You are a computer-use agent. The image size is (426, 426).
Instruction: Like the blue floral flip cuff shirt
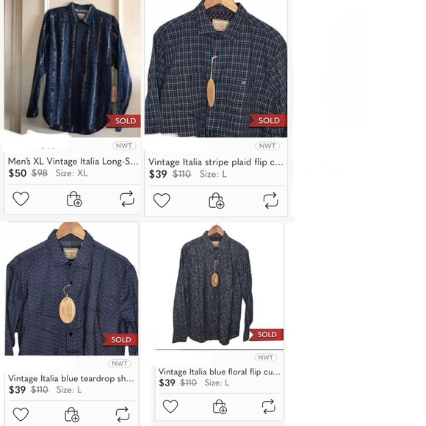click(170, 406)
